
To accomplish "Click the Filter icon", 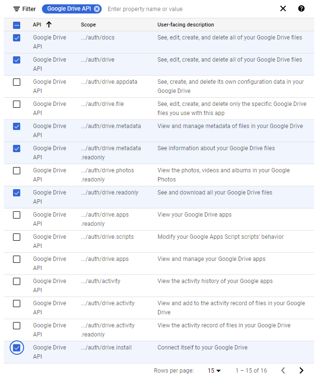I will coord(17,9).
